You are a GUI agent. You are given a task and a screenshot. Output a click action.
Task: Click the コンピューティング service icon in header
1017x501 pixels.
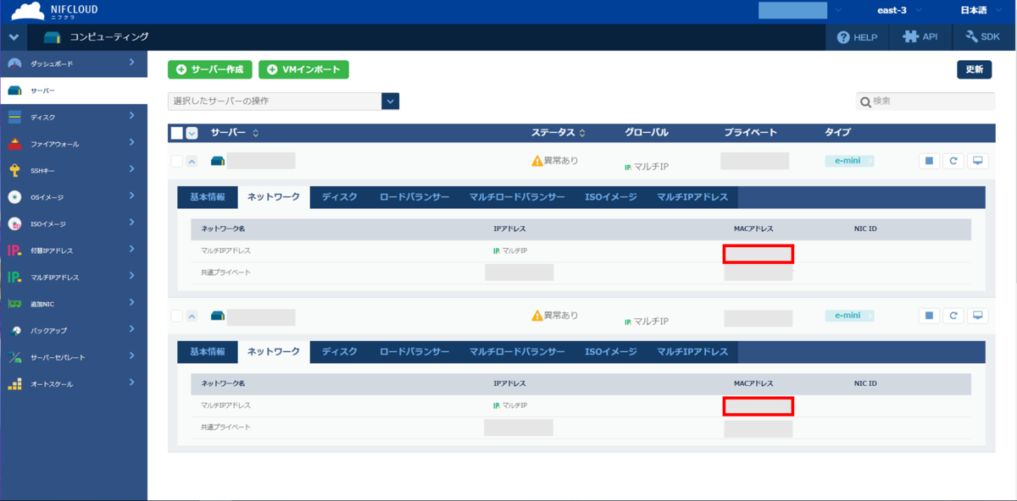(x=53, y=37)
